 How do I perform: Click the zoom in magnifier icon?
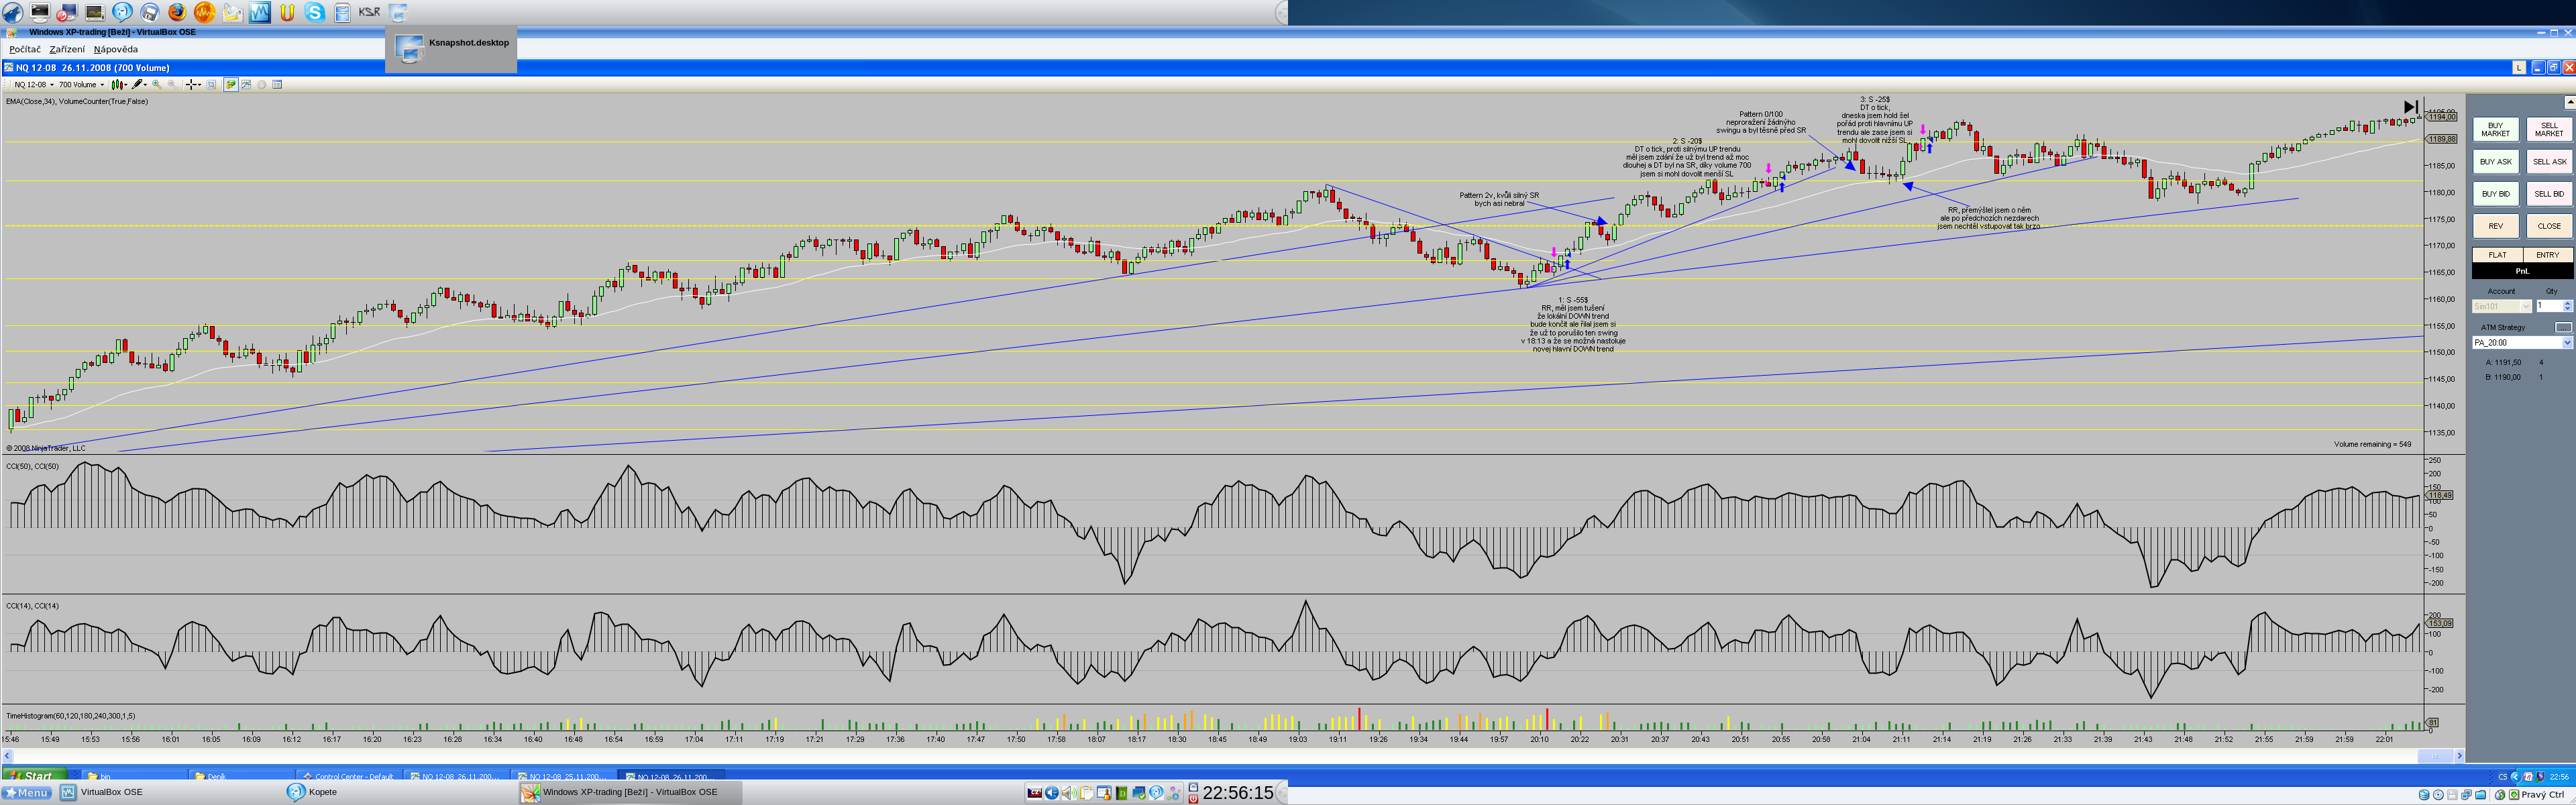point(157,85)
